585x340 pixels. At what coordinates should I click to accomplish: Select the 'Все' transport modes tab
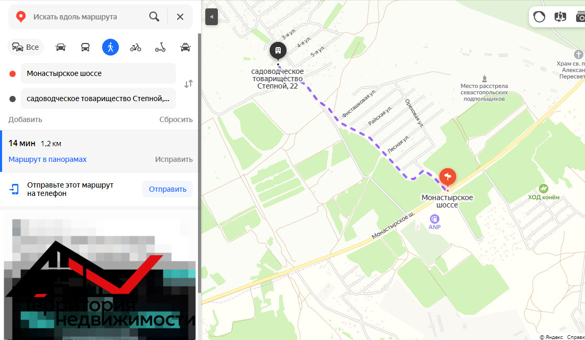pos(25,47)
